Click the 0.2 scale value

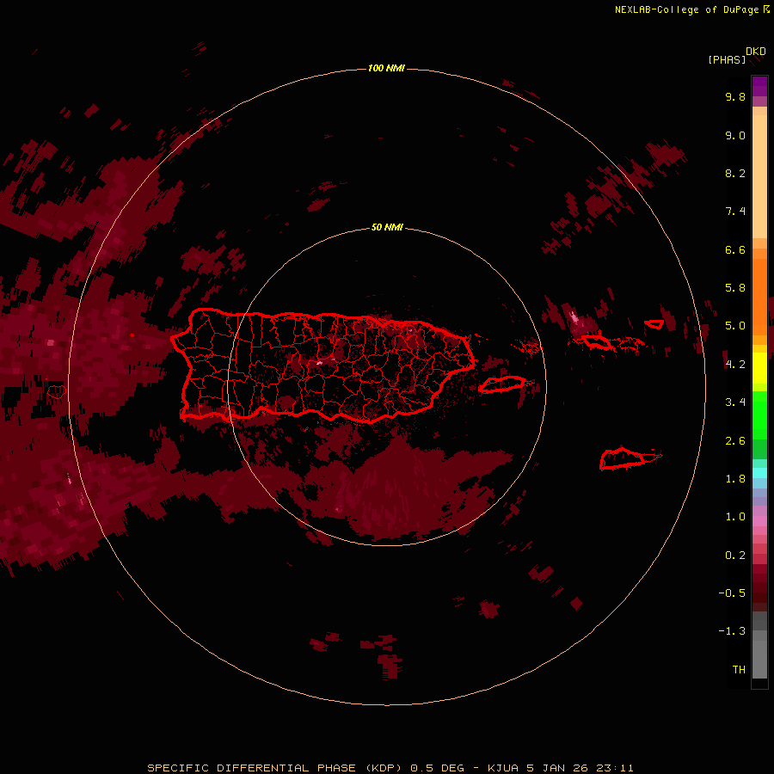tap(735, 556)
